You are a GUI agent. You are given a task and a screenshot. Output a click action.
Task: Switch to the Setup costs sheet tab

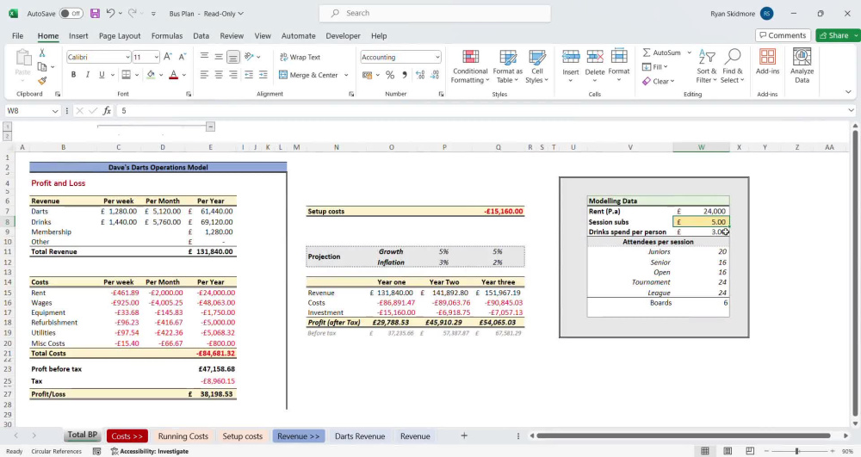point(242,436)
